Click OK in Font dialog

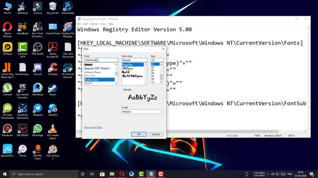(139, 134)
